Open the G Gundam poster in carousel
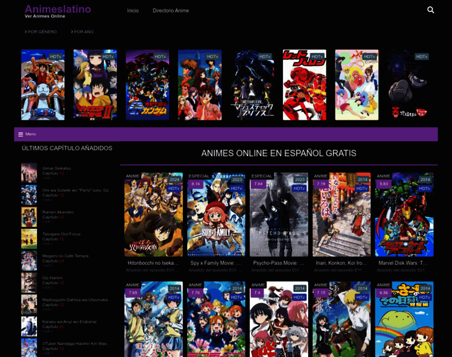The image size is (452, 357). 147,84
